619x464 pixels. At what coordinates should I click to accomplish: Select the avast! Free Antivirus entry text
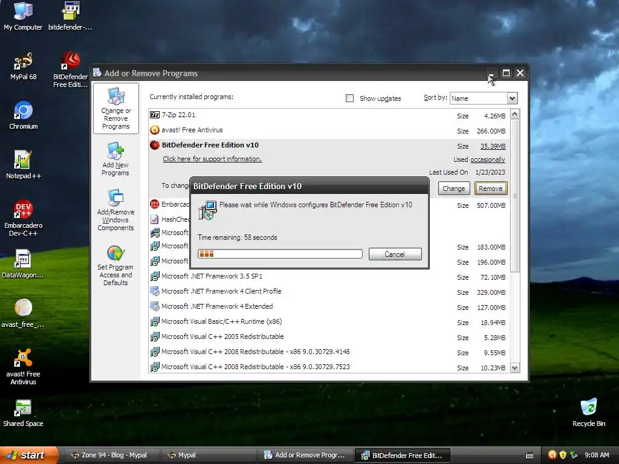(x=192, y=130)
